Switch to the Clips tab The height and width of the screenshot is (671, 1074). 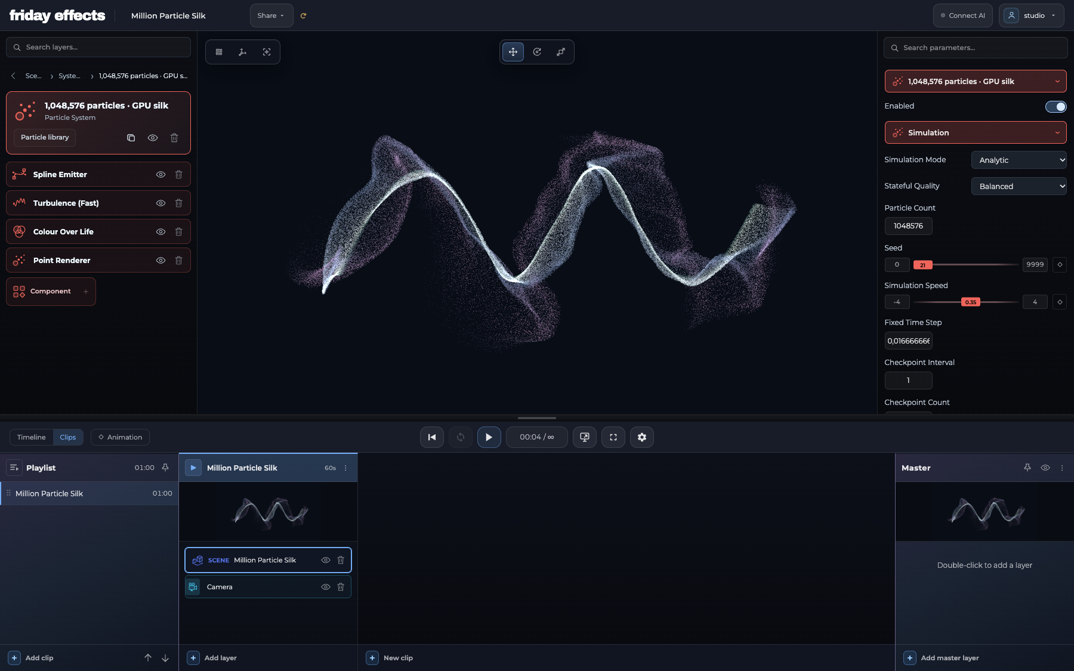click(68, 437)
